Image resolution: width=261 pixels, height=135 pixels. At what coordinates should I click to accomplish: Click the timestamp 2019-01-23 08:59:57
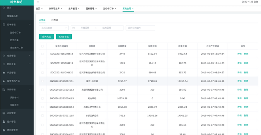213,73
